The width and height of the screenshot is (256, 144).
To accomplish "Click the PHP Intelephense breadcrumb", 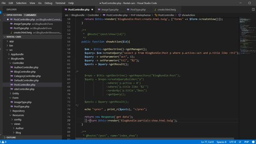I will (x=140, y=15).
